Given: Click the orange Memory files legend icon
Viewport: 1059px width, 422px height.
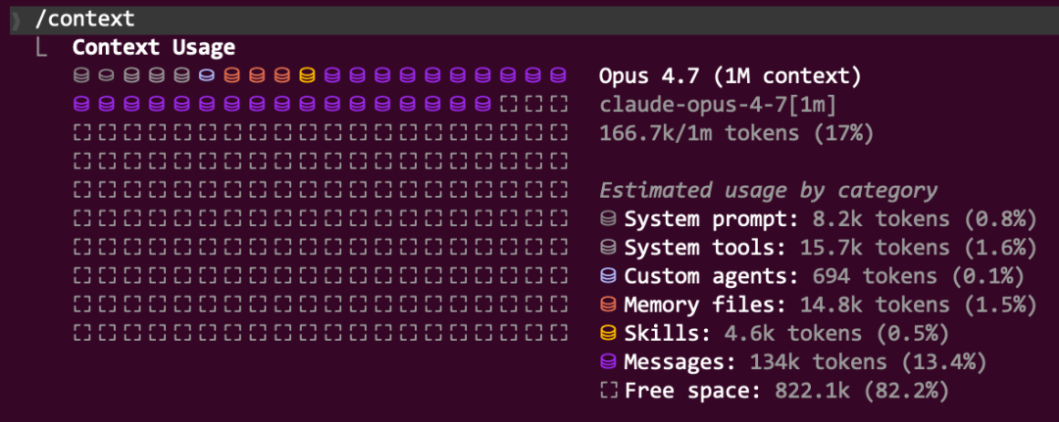Looking at the screenshot, I should (609, 305).
